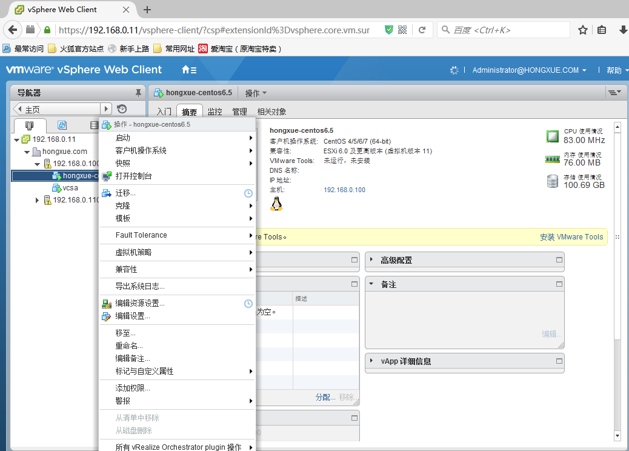Click the storage usage disk icon
Image resolution: width=629 pixels, height=451 pixels.
point(553,181)
